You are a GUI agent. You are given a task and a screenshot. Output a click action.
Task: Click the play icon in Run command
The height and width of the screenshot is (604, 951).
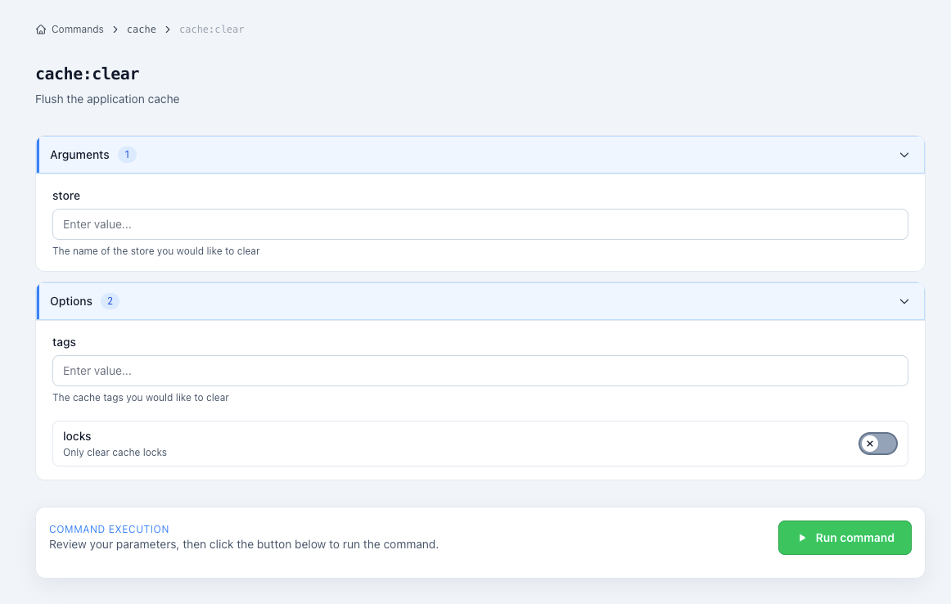click(802, 538)
